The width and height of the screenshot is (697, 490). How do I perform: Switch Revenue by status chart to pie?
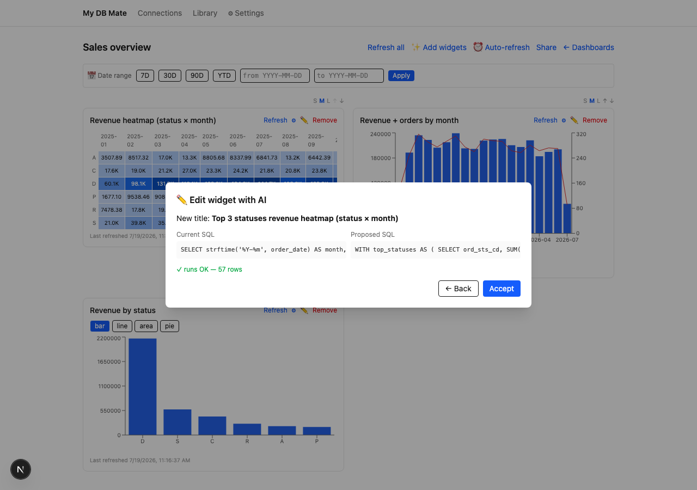point(170,326)
